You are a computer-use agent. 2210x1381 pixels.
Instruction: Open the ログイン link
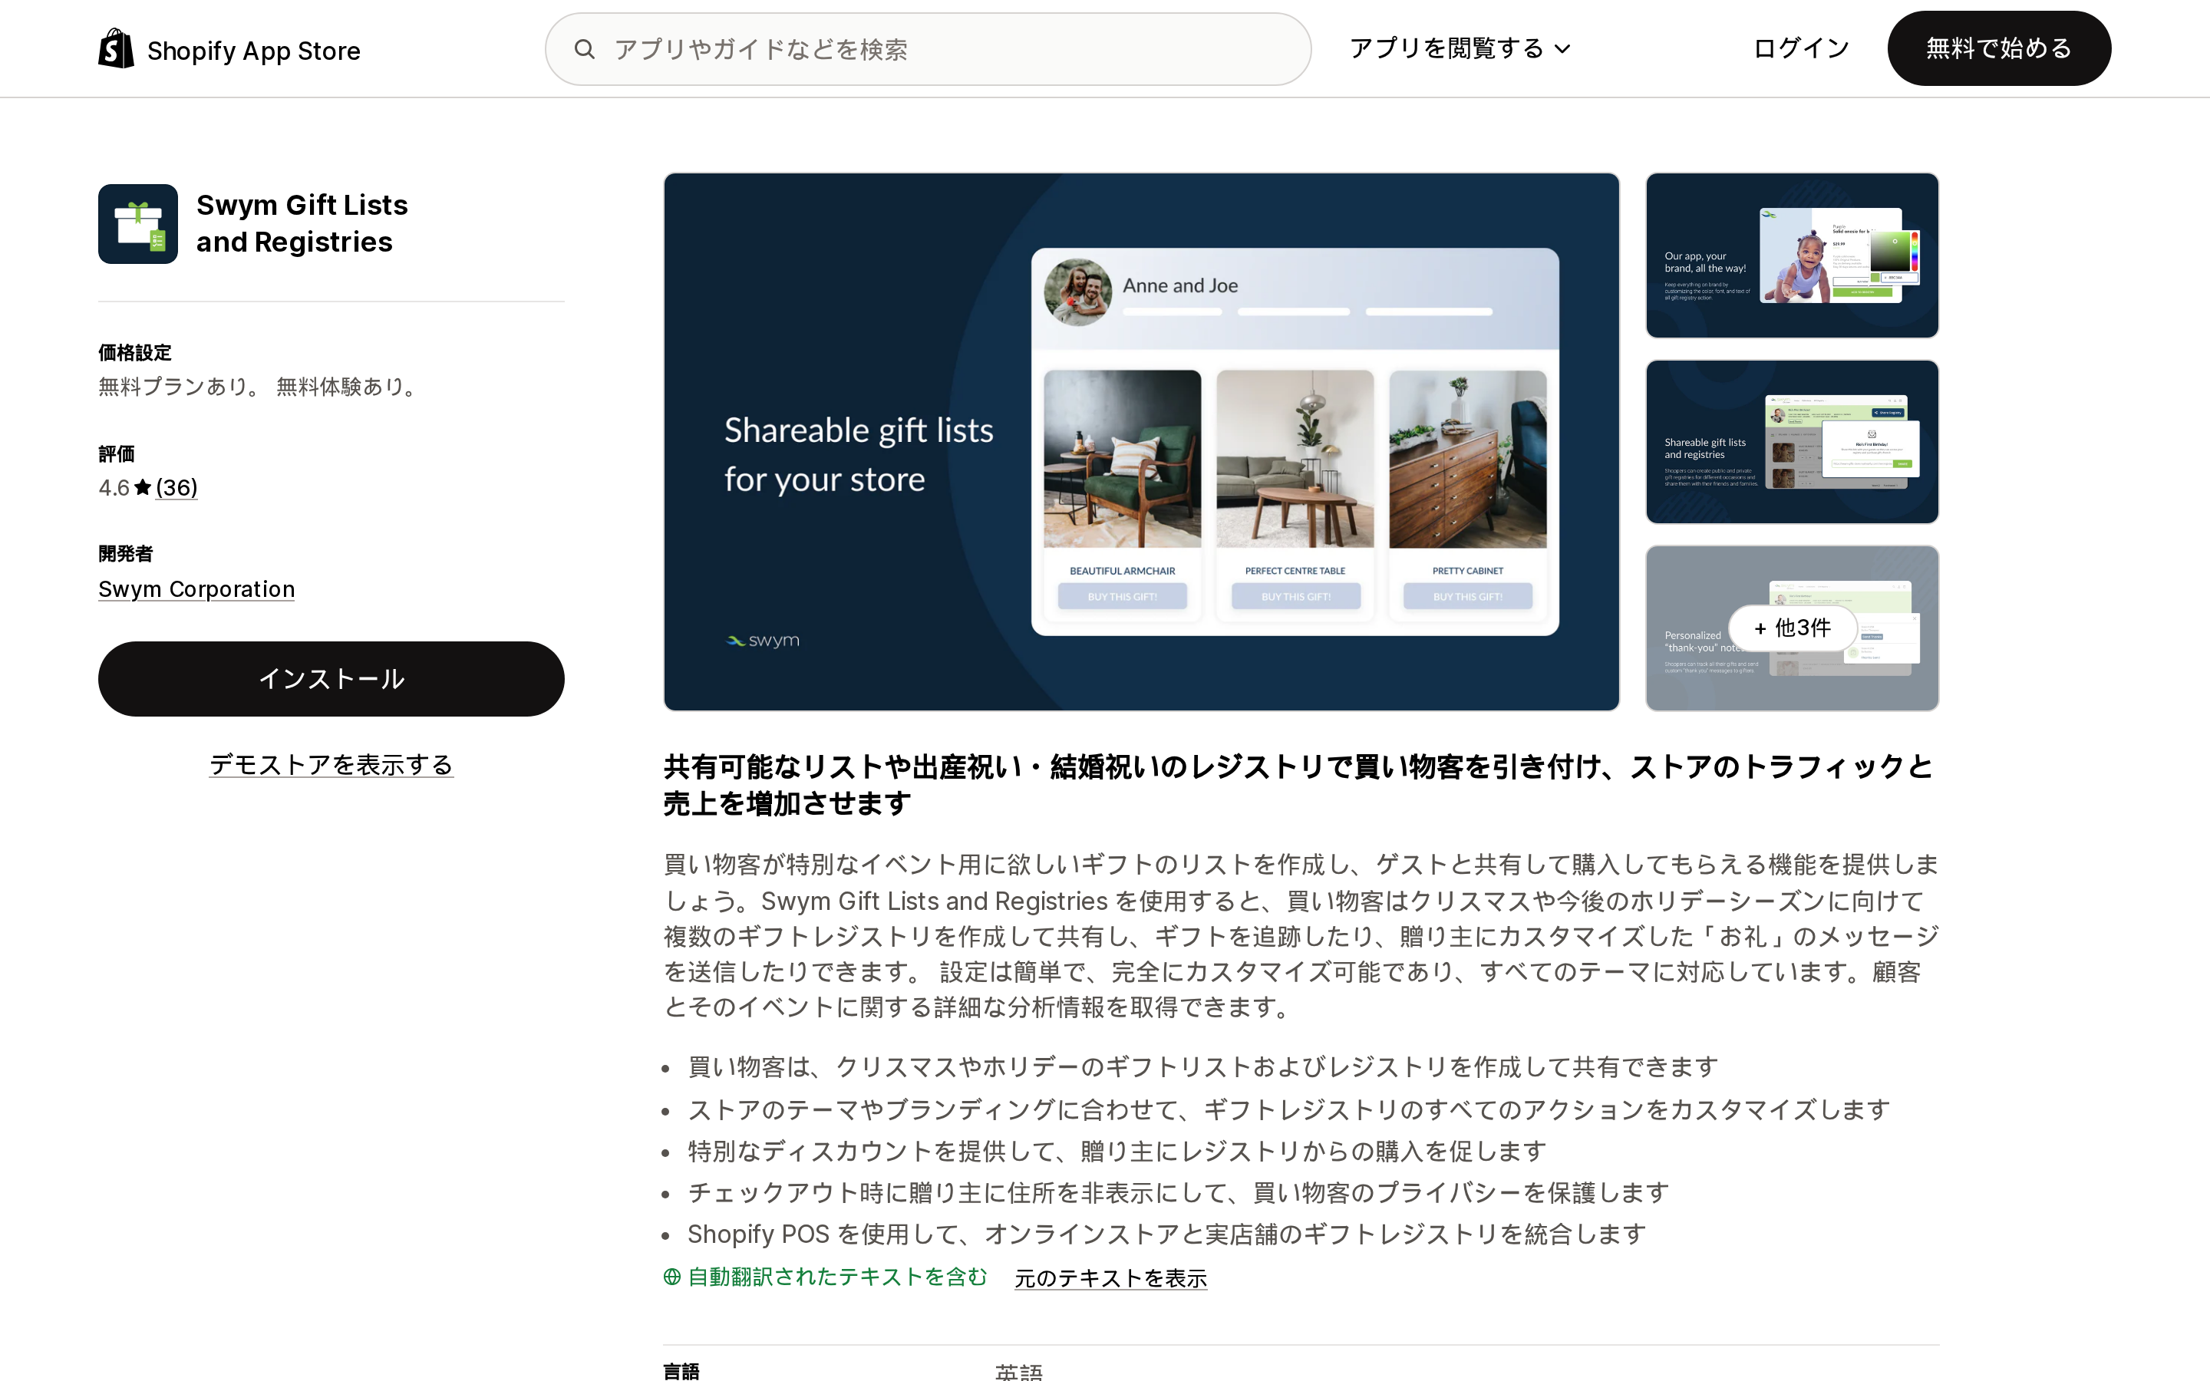1801,48
